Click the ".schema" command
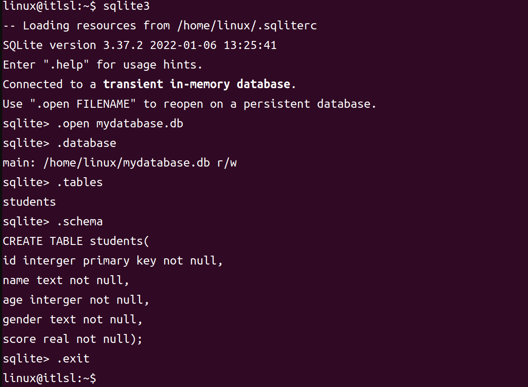 click(79, 222)
